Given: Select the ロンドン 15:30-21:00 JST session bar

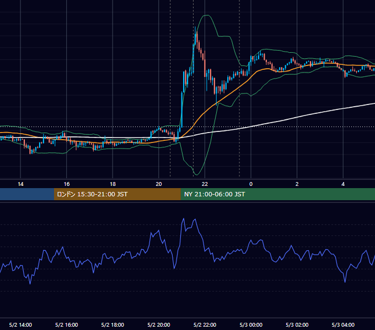Looking at the screenshot, I should (117, 194).
